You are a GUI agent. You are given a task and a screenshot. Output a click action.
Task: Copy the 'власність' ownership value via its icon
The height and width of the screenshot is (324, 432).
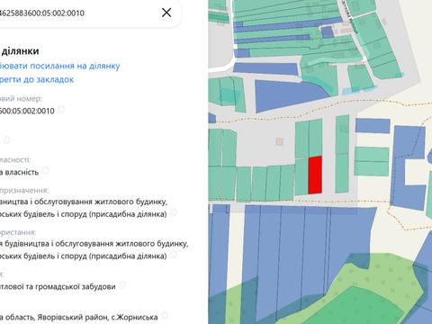[x=45, y=171]
